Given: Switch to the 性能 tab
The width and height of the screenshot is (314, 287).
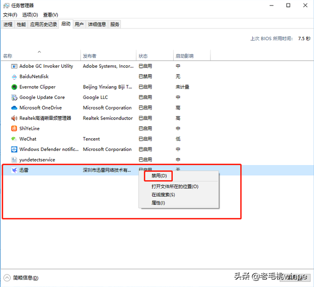Looking at the screenshot, I should pos(21,25).
